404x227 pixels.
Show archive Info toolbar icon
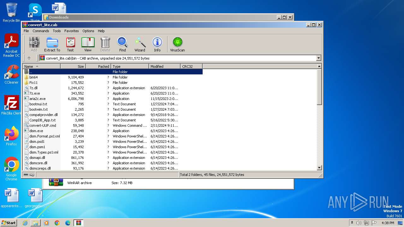(x=157, y=44)
